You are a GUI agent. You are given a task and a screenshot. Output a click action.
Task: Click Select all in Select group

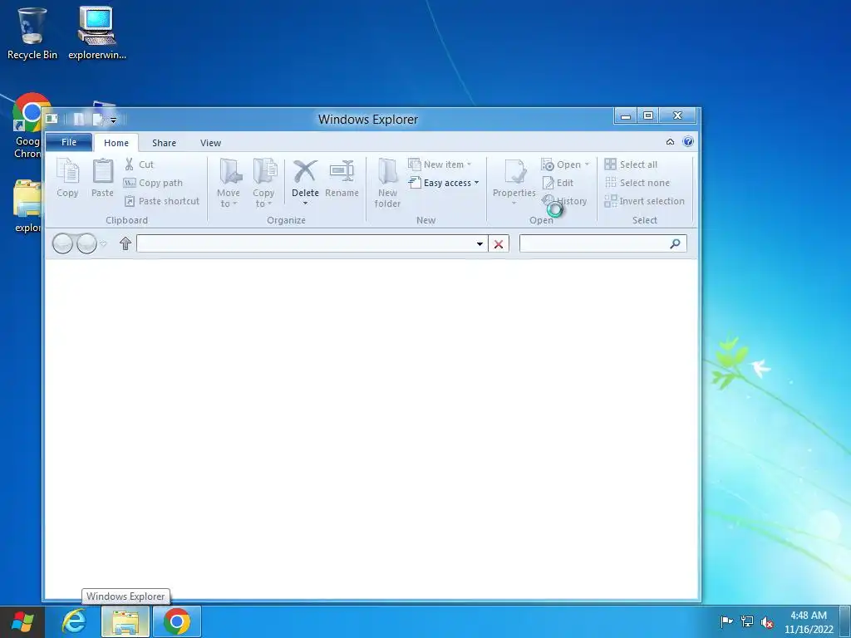coord(632,164)
